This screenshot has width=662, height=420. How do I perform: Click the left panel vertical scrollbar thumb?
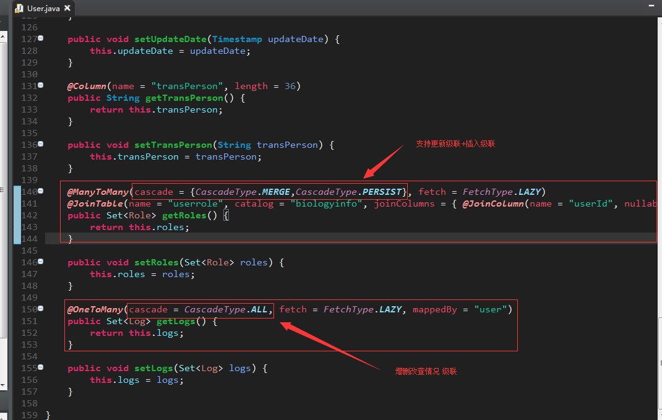tap(3, 190)
